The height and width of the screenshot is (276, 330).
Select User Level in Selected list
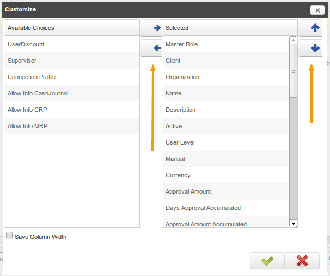coord(180,142)
